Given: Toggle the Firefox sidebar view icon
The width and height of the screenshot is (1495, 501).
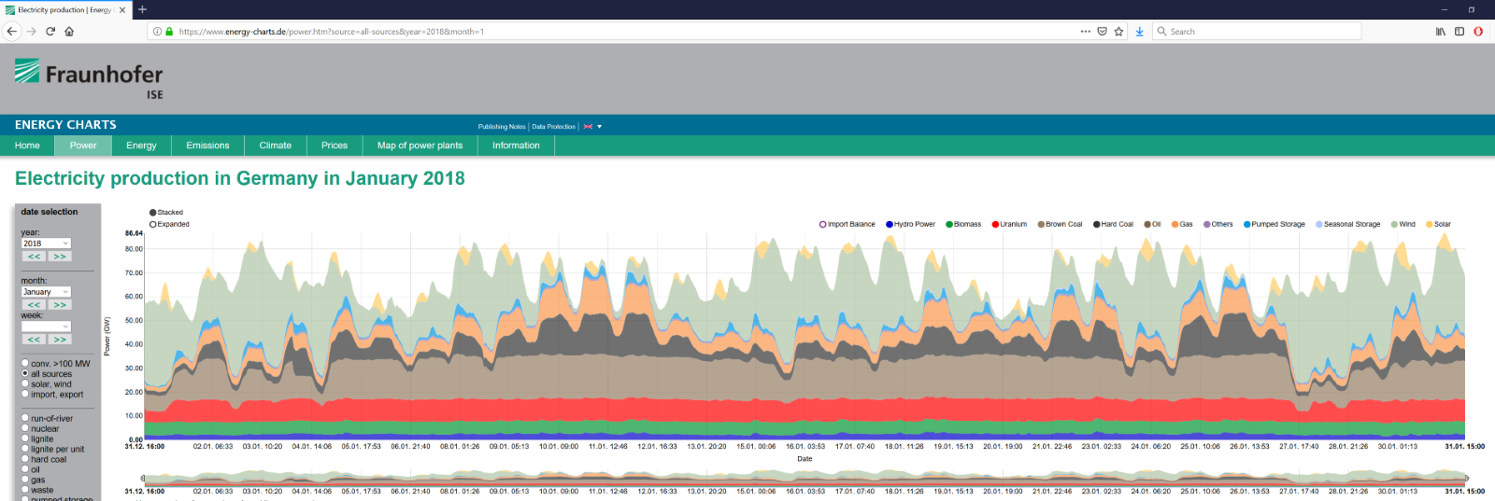Looking at the screenshot, I should click(1459, 32).
